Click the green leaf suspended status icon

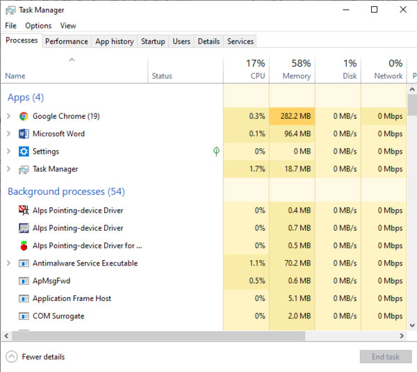[x=216, y=151]
